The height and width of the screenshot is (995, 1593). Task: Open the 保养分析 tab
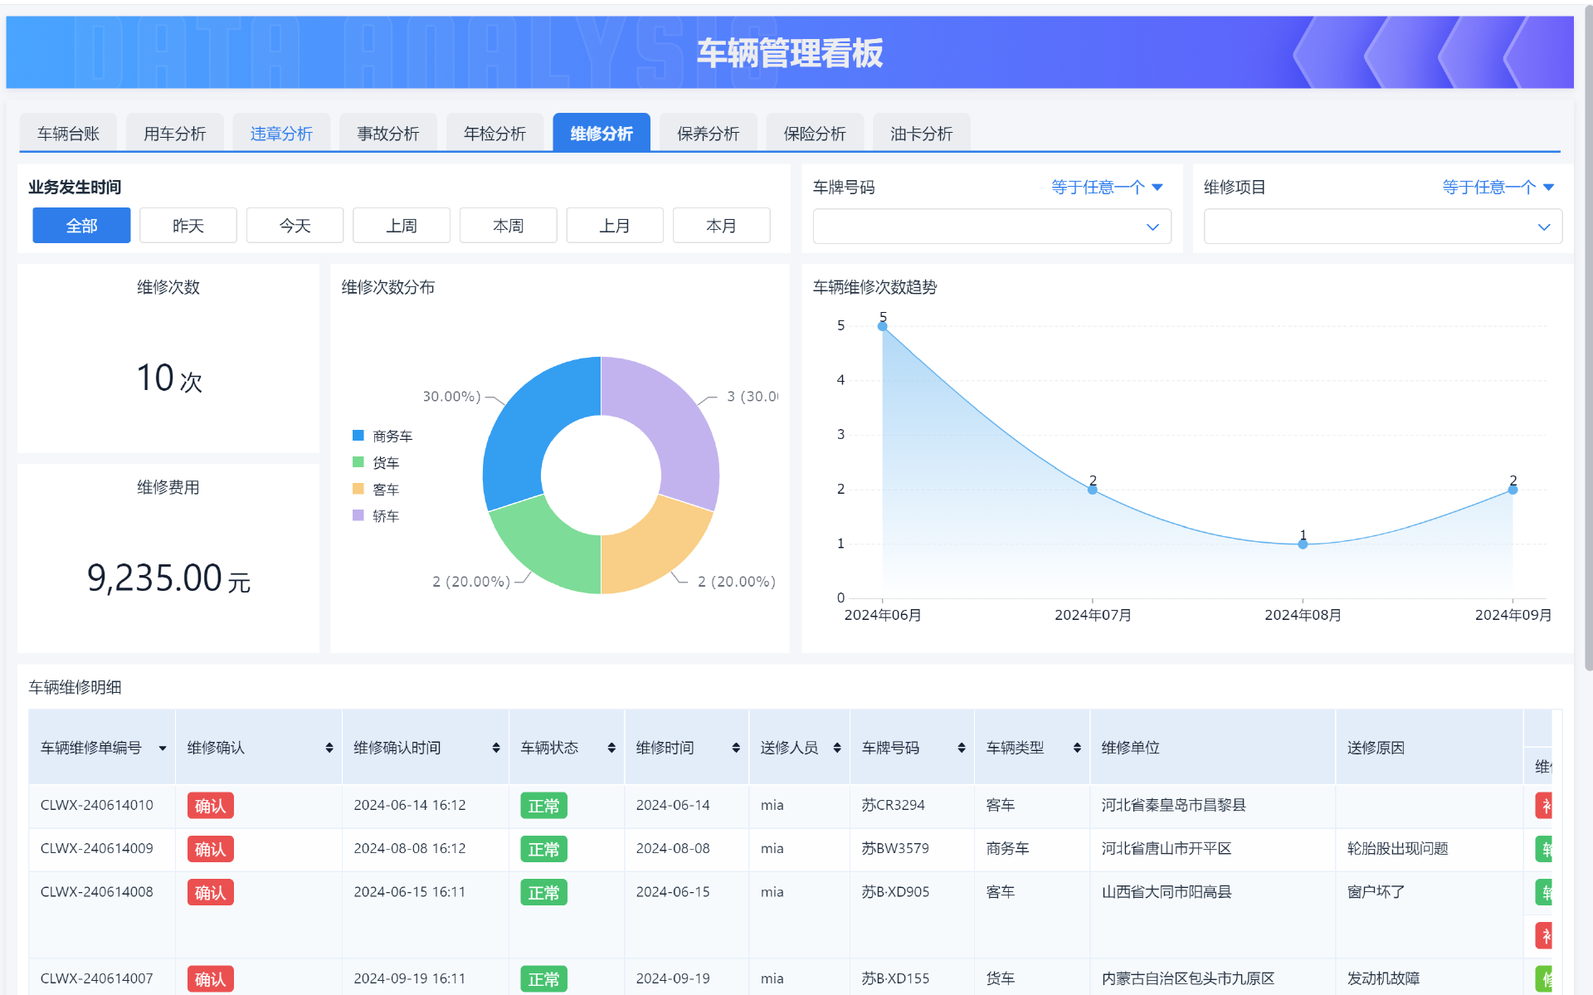click(708, 134)
